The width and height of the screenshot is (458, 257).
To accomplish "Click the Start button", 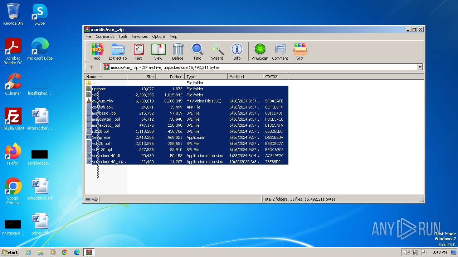I will point(10,252).
